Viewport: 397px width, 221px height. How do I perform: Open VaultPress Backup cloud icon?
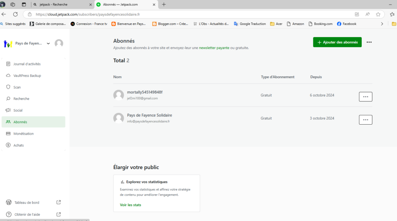pyautogui.click(x=8, y=75)
